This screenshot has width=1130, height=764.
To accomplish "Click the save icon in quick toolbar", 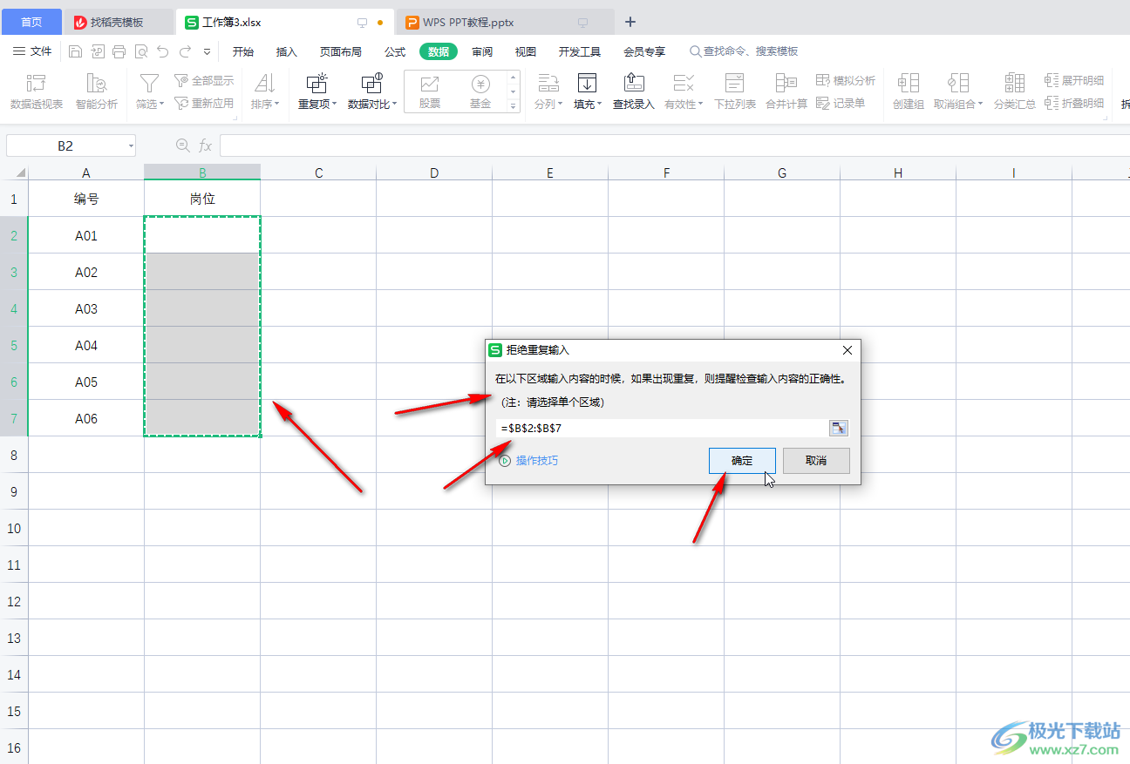I will click(x=75, y=51).
